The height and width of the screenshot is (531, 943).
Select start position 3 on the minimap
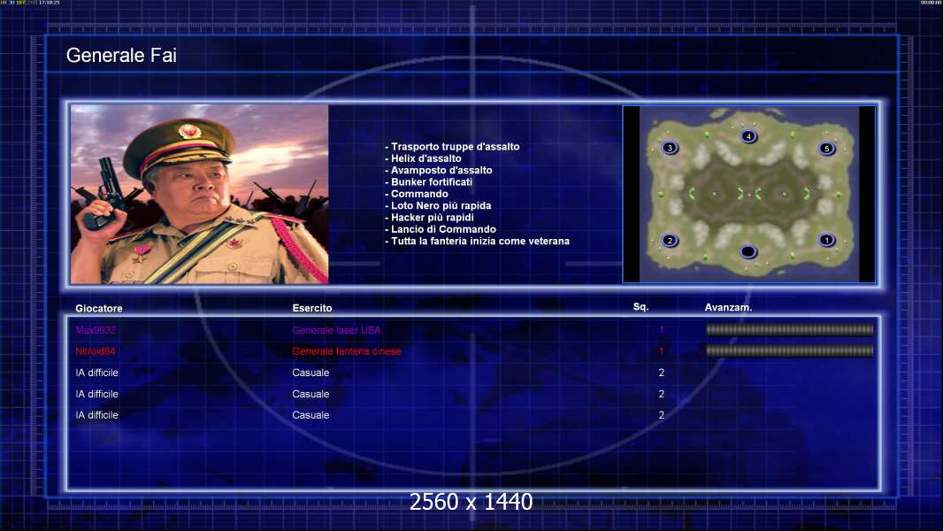point(670,148)
